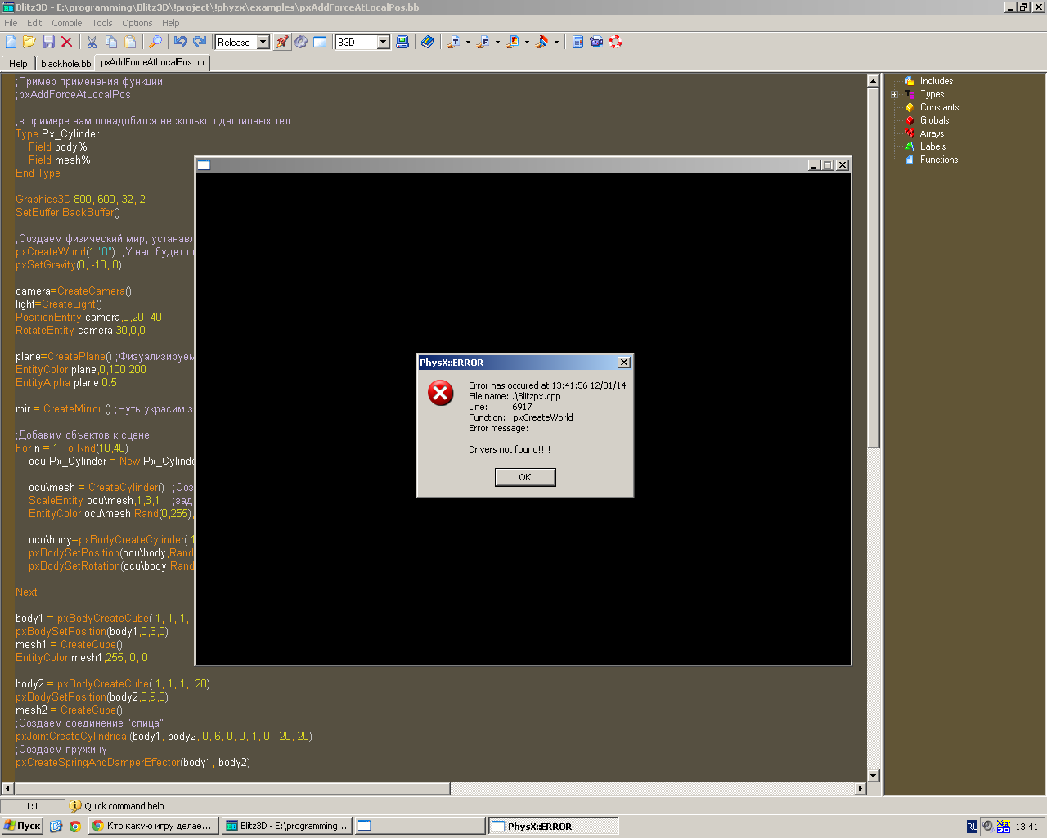The width and height of the screenshot is (1047, 838).
Task: Click the vertical scrollbar down arrow
Action: pos(873,776)
